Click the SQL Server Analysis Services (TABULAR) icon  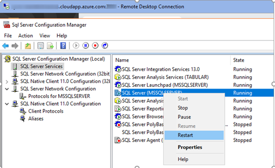click(x=118, y=77)
